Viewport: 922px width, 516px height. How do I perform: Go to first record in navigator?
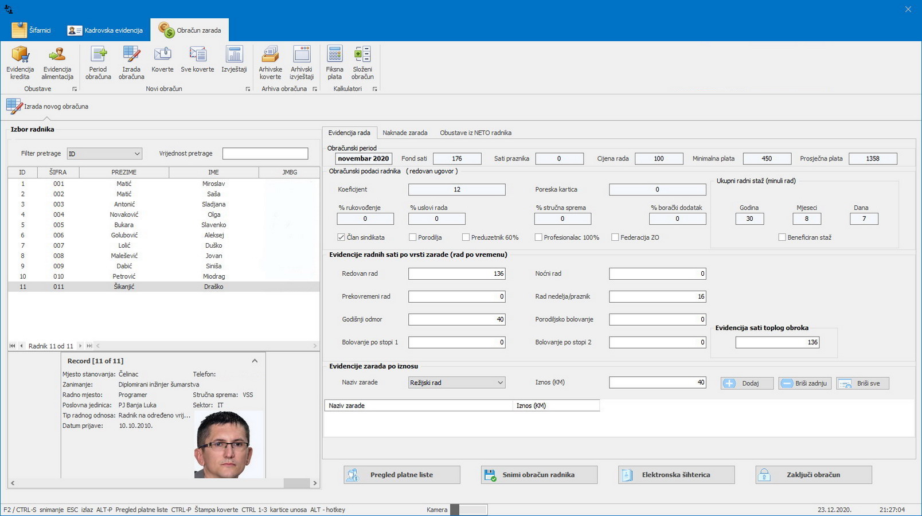[13, 346]
